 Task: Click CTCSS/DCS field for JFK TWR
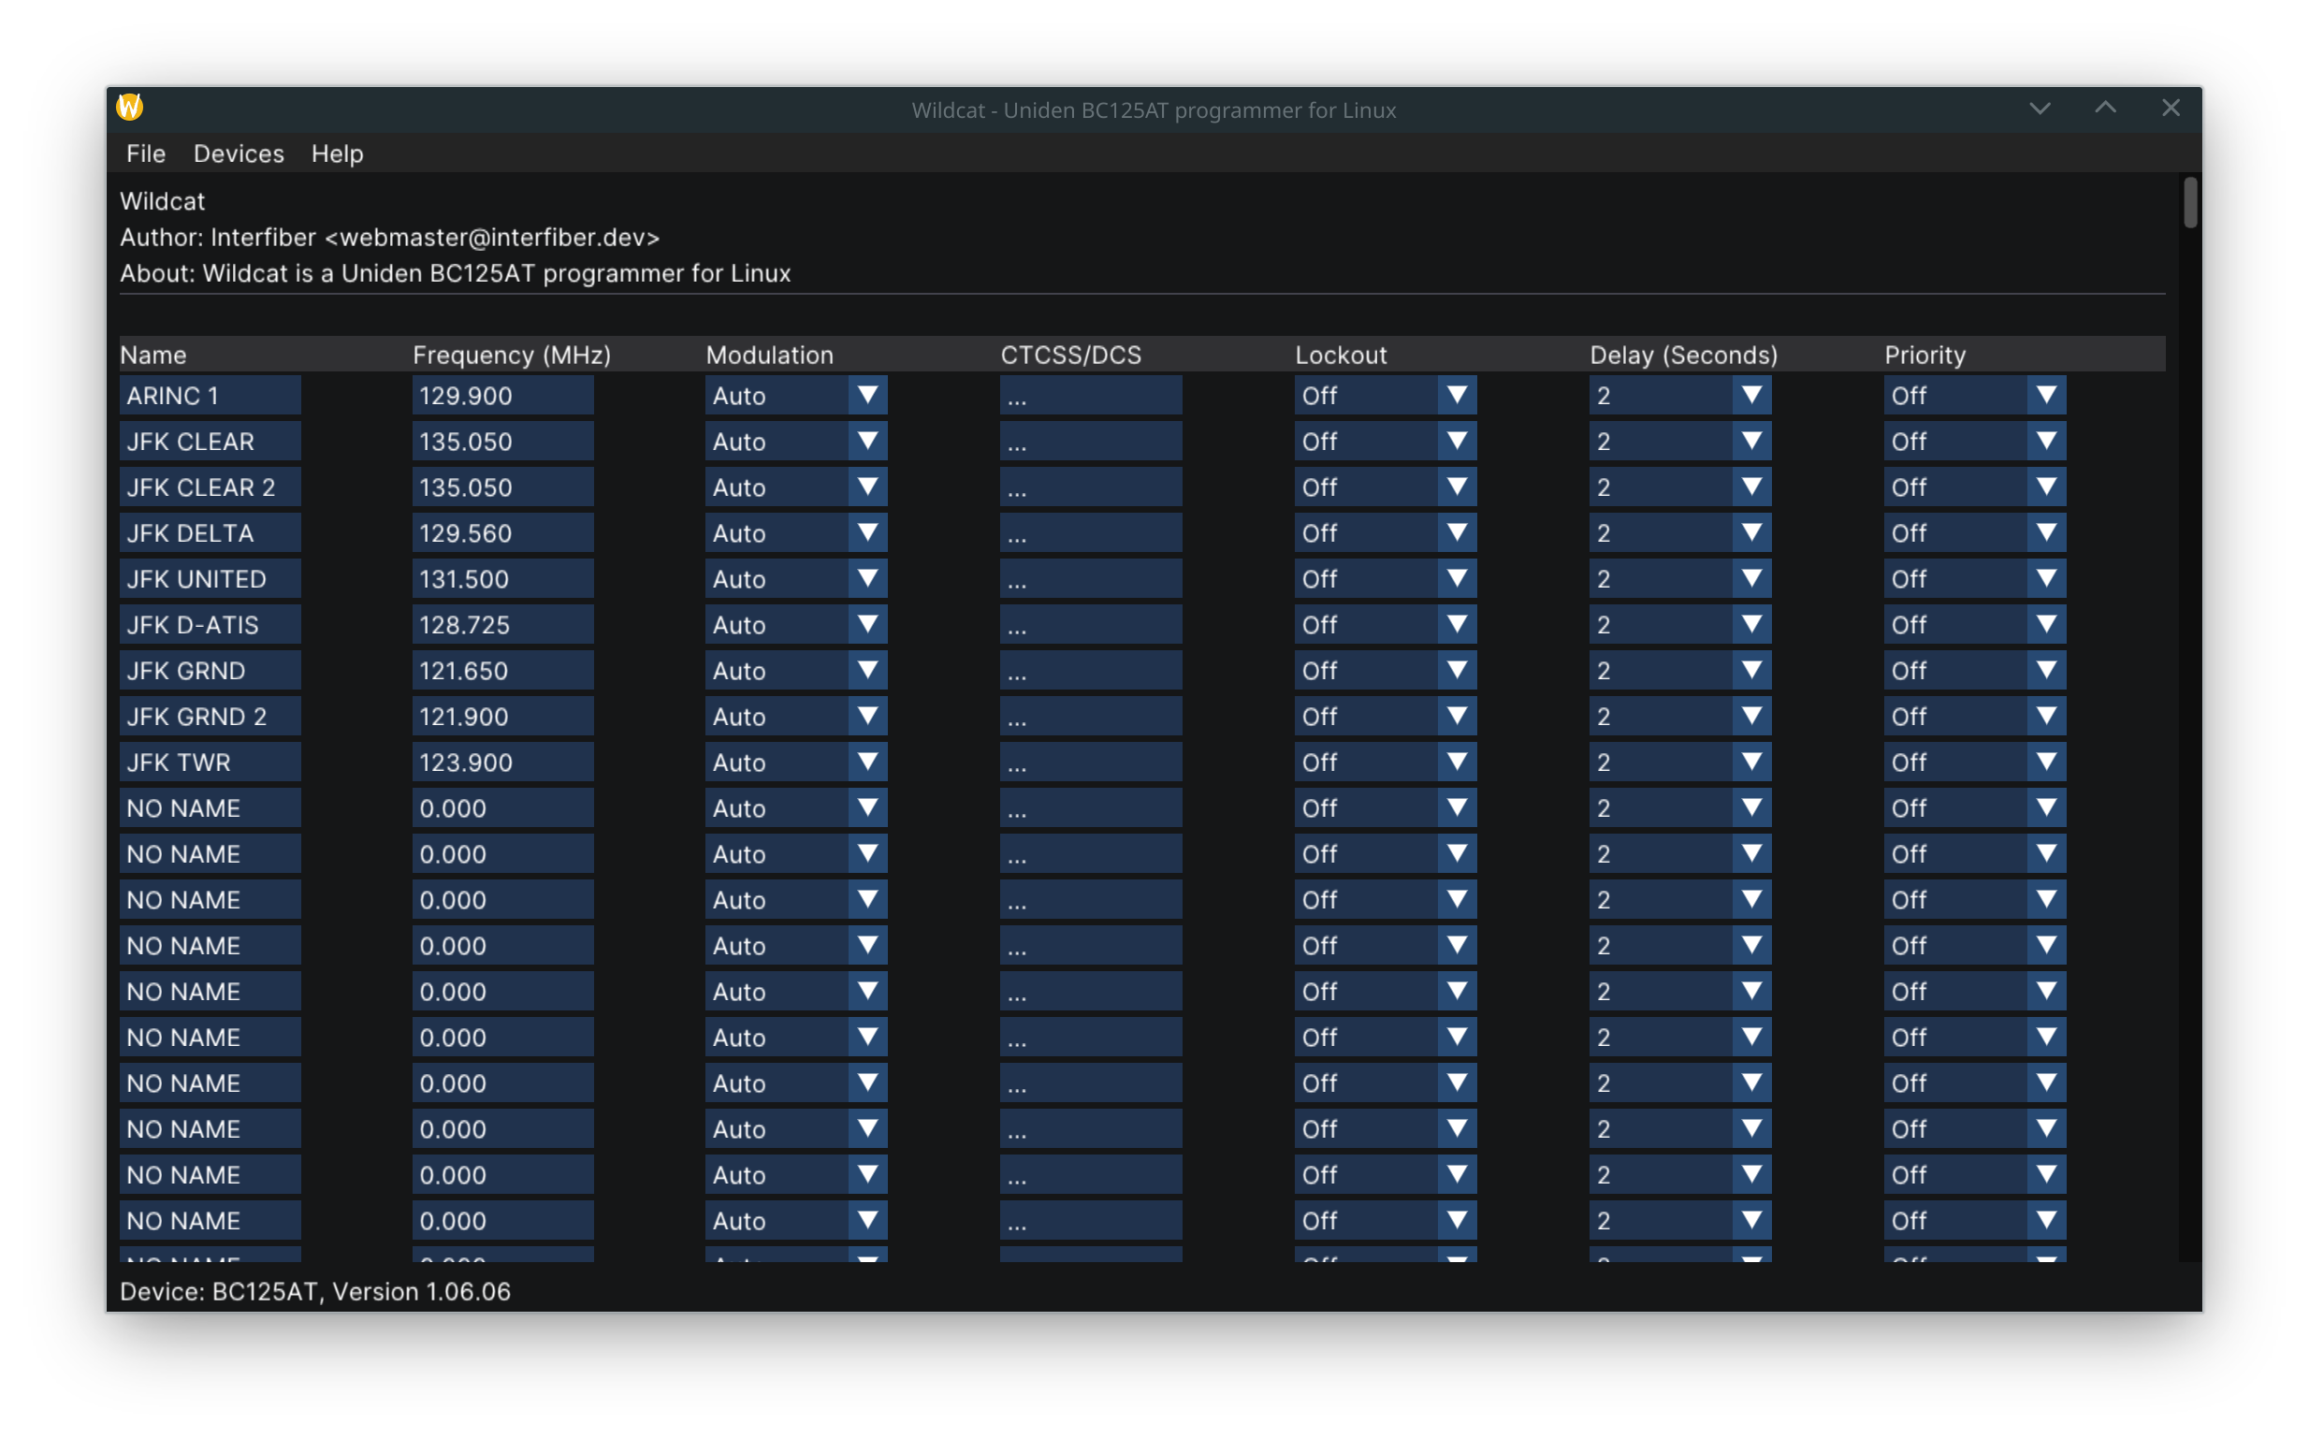tap(1091, 762)
